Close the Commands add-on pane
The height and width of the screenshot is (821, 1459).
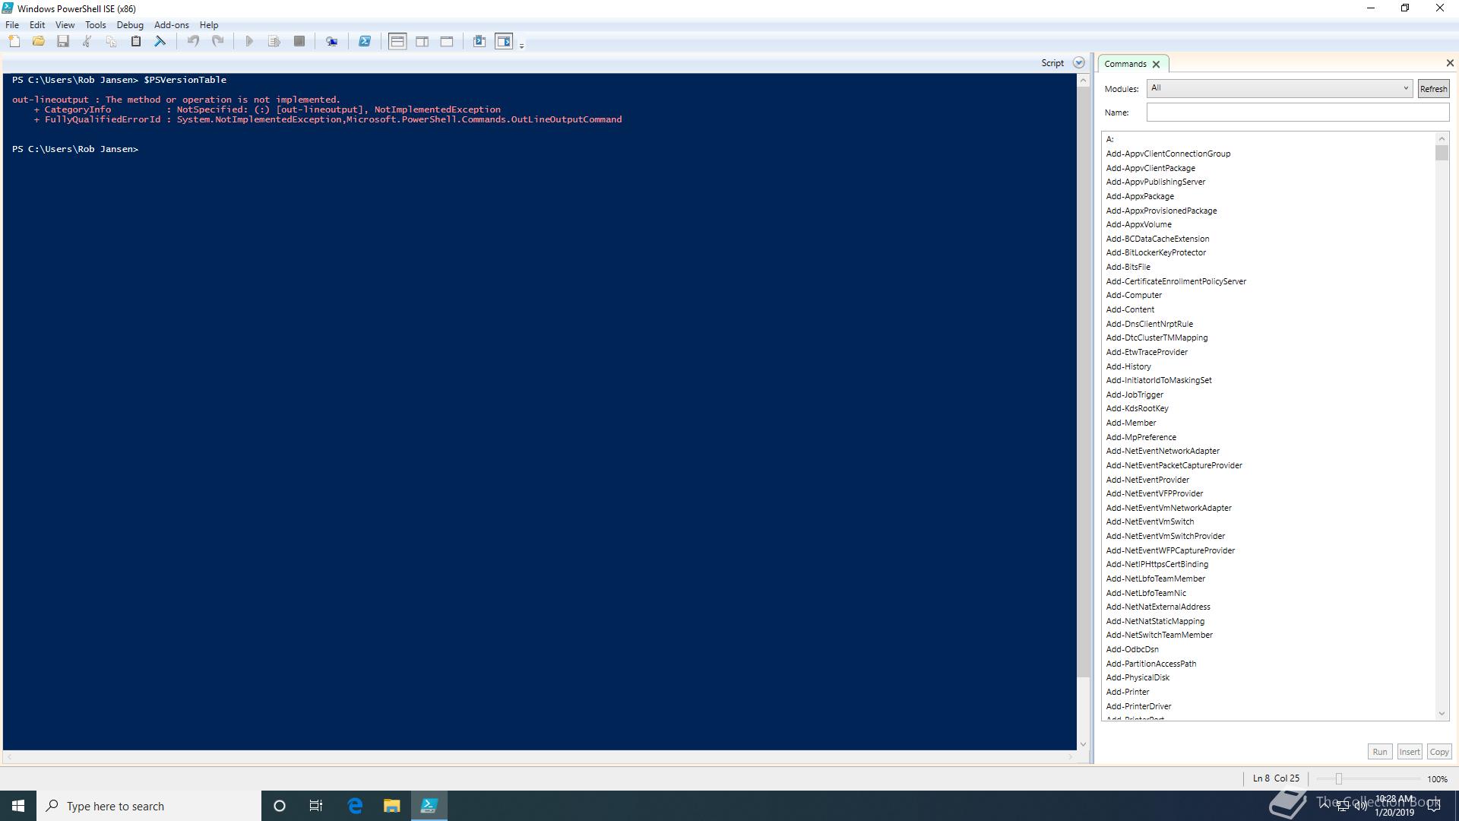[1450, 63]
